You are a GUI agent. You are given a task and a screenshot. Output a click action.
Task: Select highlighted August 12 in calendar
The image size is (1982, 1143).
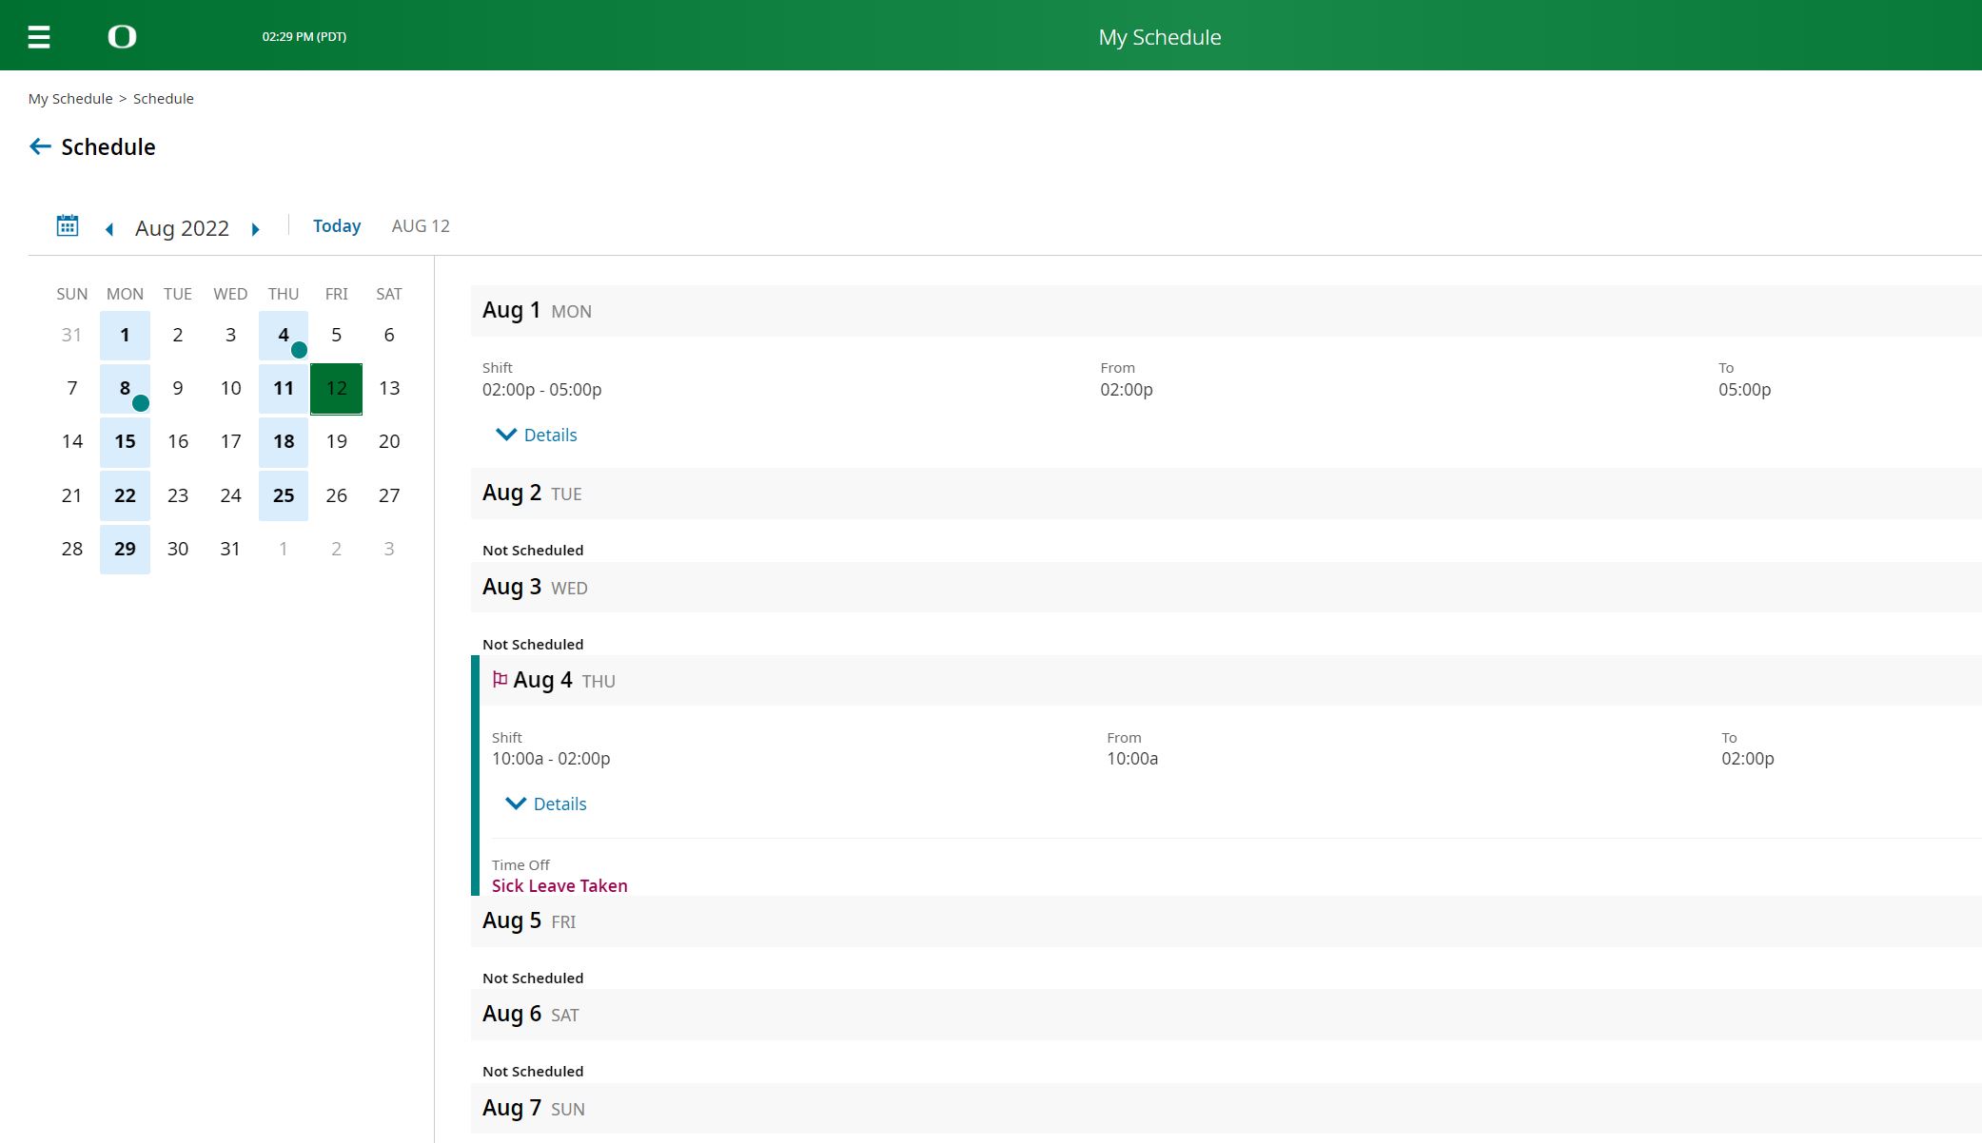pos(336,389)
